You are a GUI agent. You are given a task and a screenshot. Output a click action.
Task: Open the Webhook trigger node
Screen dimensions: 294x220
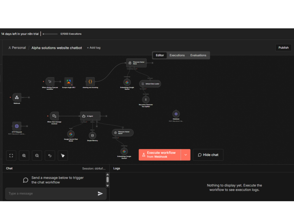pyautogui.click(x=17, y=97)
